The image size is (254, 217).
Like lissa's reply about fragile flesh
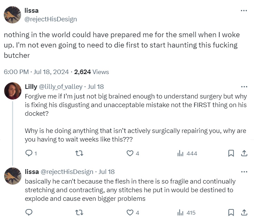tap(130, 213)
